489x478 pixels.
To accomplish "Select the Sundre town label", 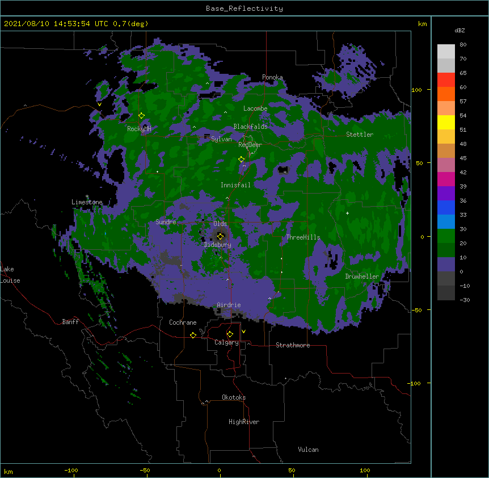I will 166,222.
